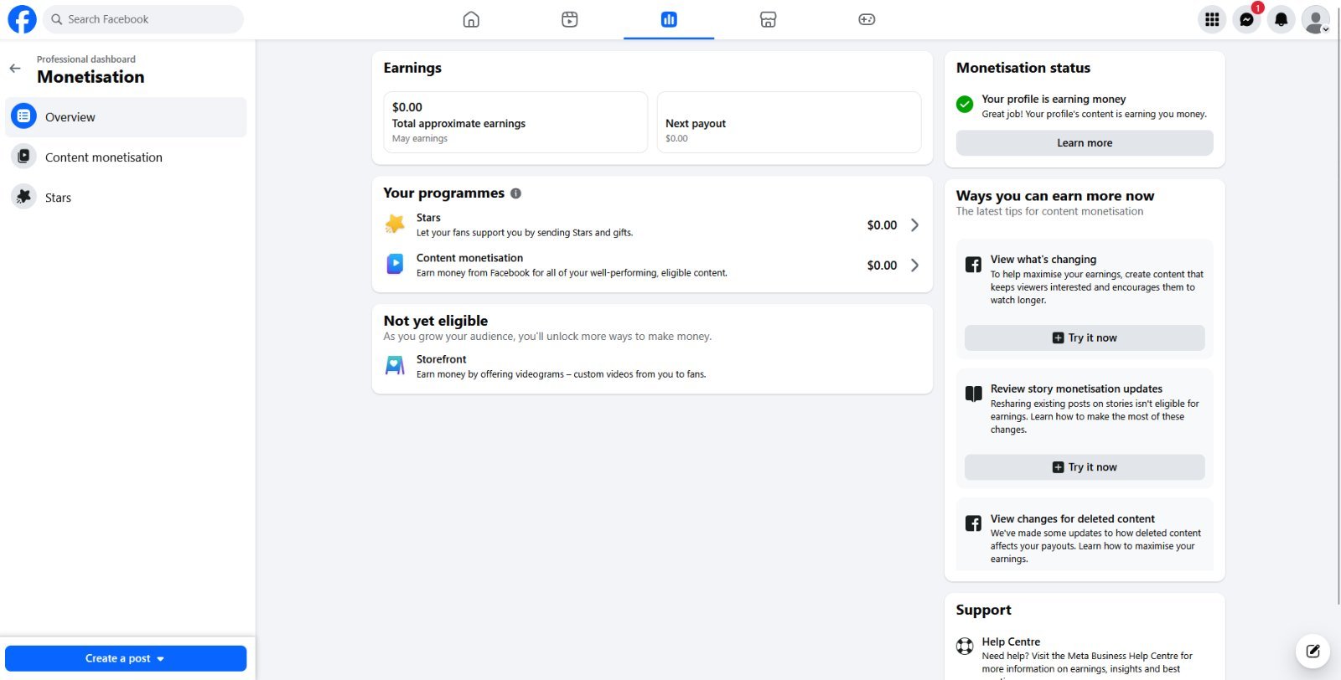Select Overview in the sidebar
The width and height of the screenshot is (1341, 680).
click(127, 117)
